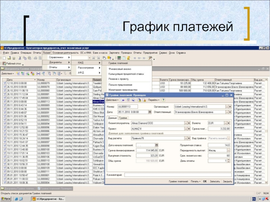Clear the Валюта field with X button
This screenshot has width=270, height=202.
(228, 123)
